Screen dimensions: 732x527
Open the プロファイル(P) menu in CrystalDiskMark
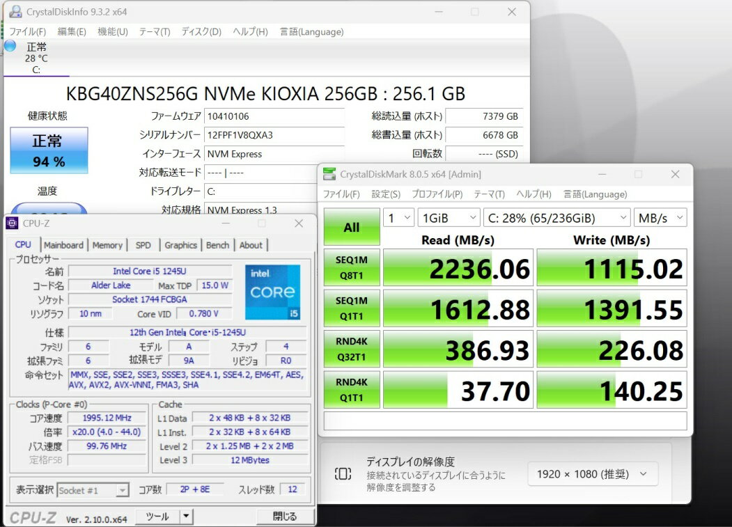[x=437, y=194]
